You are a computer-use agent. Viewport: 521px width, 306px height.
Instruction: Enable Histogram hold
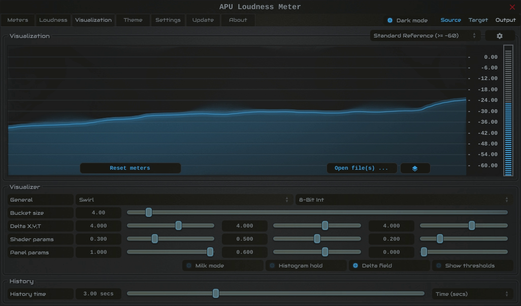pos(306,265)
